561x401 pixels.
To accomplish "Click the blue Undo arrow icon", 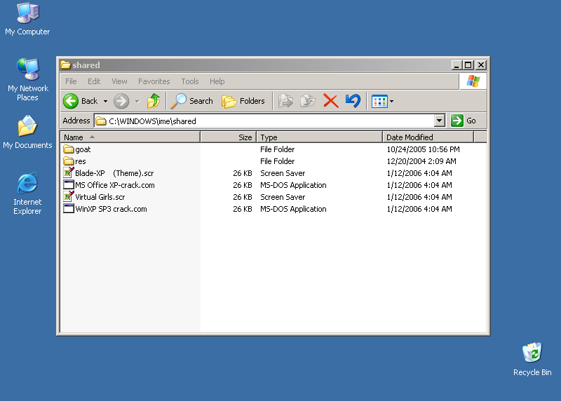I will 353,101.
